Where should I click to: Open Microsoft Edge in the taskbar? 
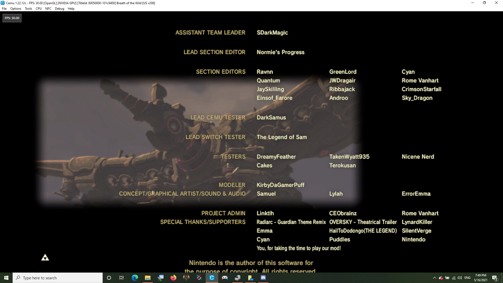pyautogui.click(x=135, y=278)
